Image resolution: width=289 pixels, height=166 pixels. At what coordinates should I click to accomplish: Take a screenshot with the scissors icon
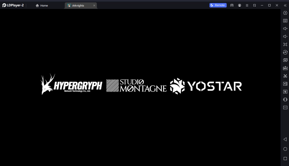(x=285, y=76)
